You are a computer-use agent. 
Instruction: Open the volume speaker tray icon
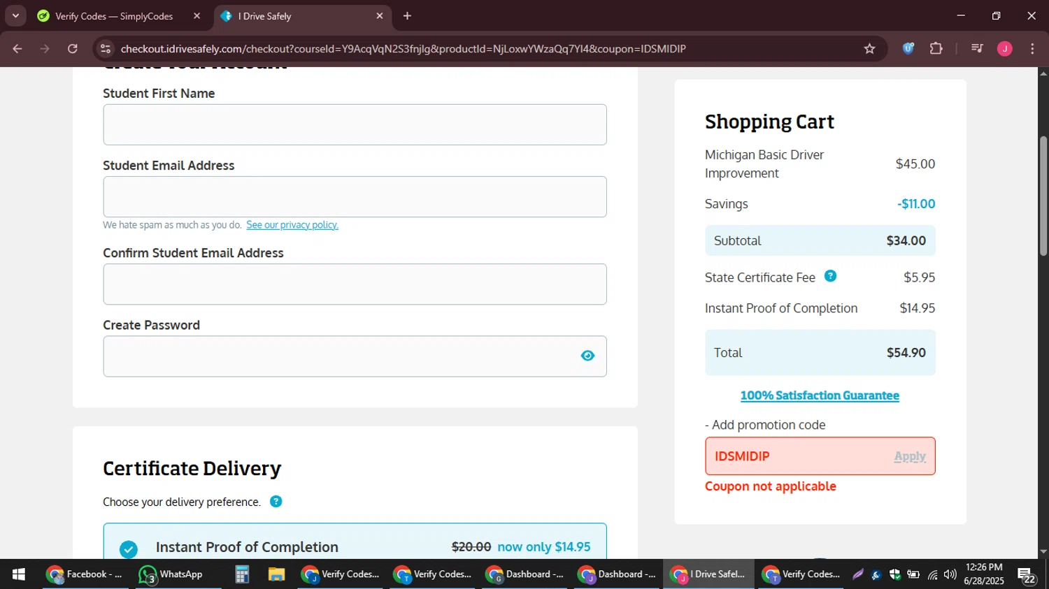[950, 574]
